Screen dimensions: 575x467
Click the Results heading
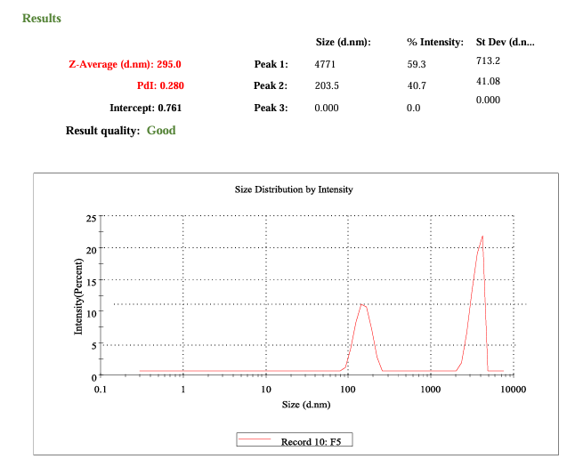[42, 18]
